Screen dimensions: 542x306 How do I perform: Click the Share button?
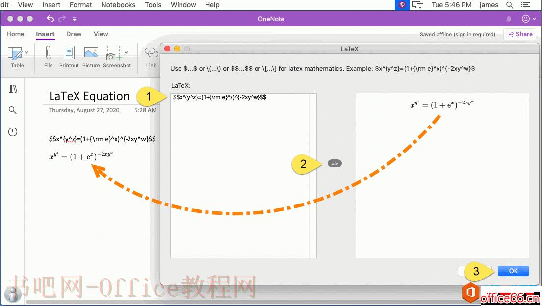(520, 34)
